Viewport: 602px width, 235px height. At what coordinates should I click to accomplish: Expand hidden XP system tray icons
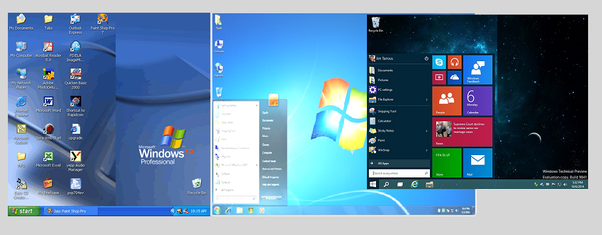[173, 211]
